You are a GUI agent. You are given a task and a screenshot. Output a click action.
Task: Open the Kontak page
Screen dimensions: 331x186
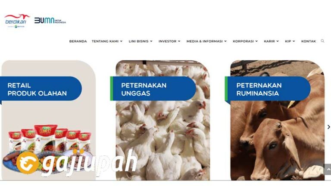point(309,41)
